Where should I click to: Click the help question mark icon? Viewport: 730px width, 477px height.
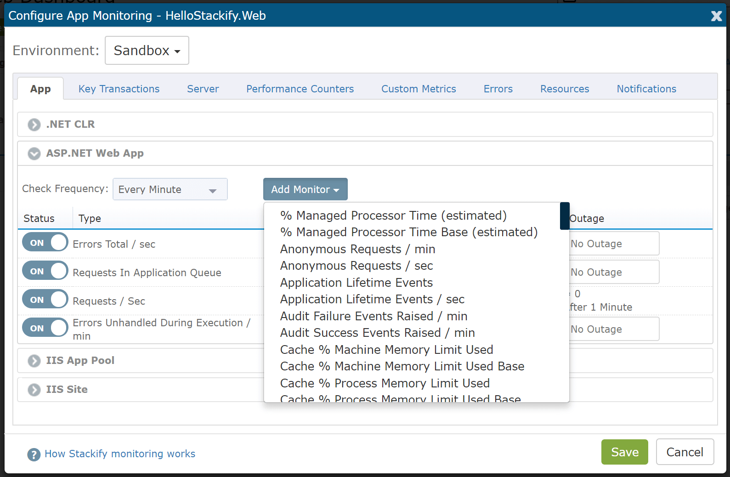34,454
